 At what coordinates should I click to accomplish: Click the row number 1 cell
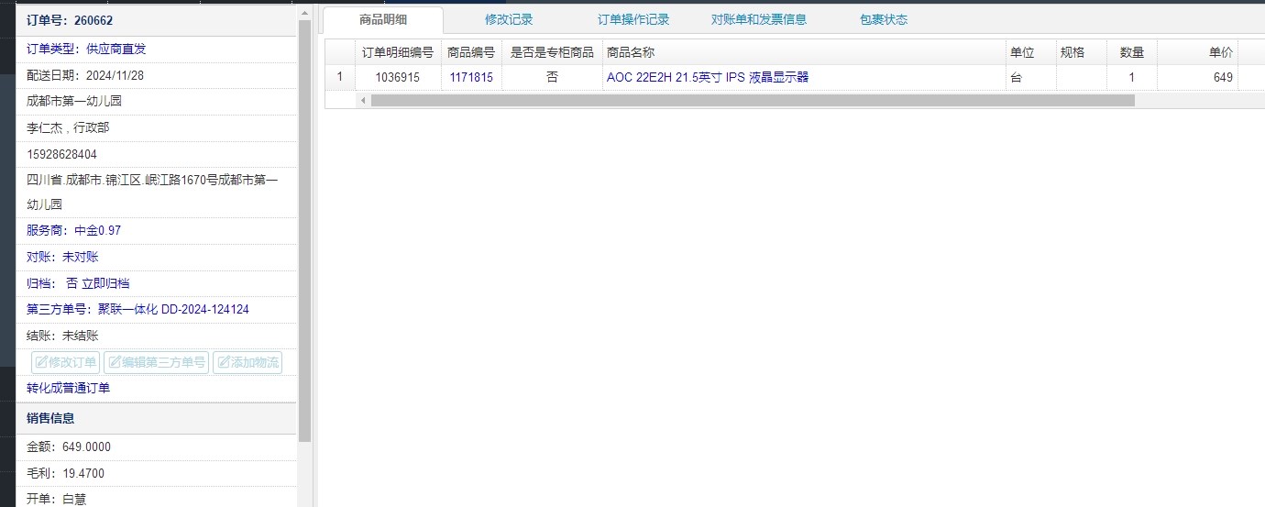pyautogui.click(x=340, y=78)
